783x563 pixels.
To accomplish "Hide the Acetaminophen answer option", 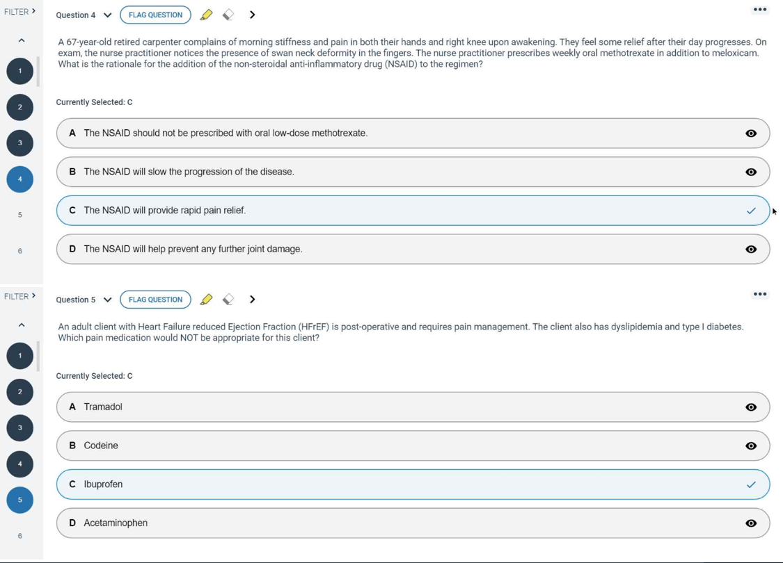I will [x=751, y=523].
